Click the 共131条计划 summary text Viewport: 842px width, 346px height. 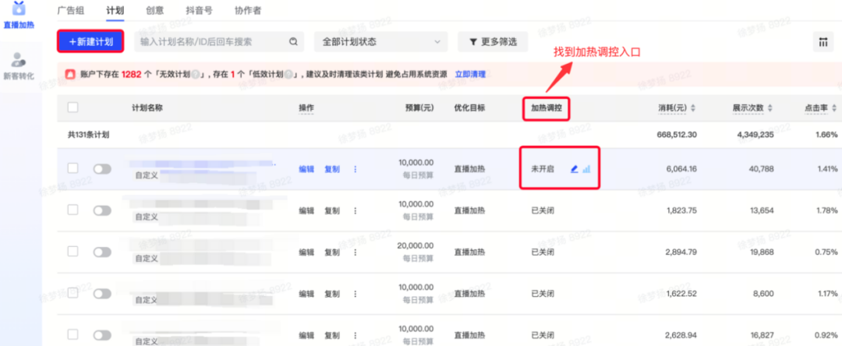pyautogui.click(x=88, y=135)
